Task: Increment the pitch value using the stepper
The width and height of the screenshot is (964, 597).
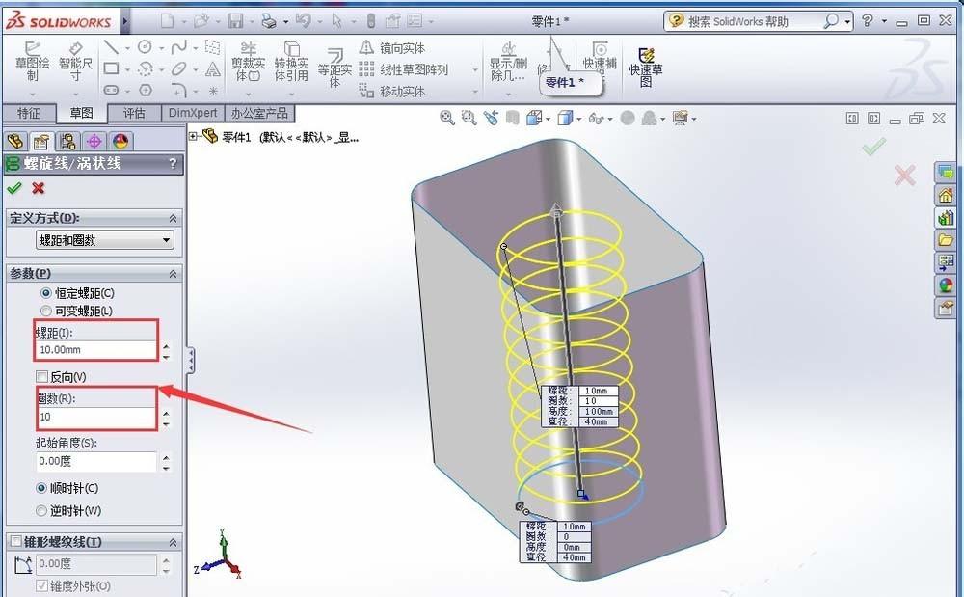Action: 166,344
